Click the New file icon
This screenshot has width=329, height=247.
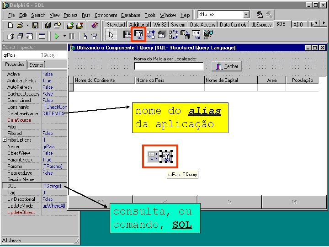(x=10, y=26)
